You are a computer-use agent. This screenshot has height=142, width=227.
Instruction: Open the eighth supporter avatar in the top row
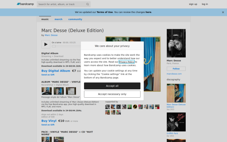(x=146, y=107)
